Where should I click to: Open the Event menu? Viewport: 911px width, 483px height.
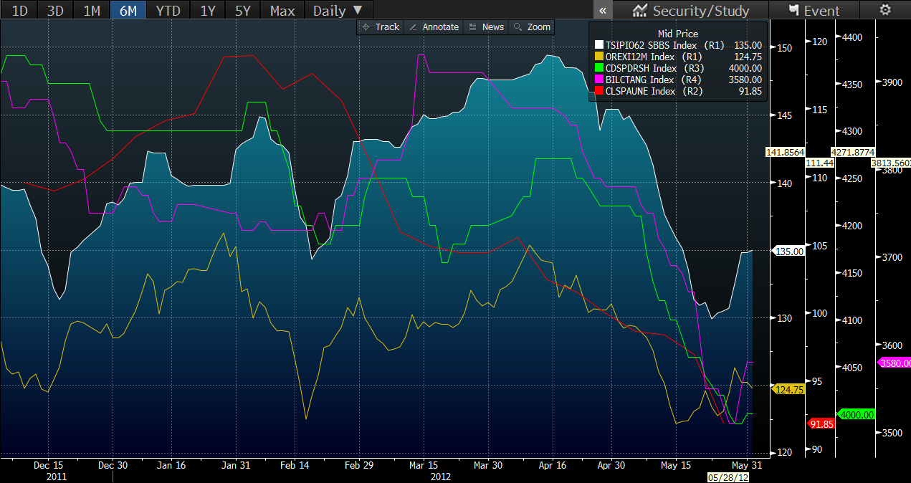click(814, 10)
